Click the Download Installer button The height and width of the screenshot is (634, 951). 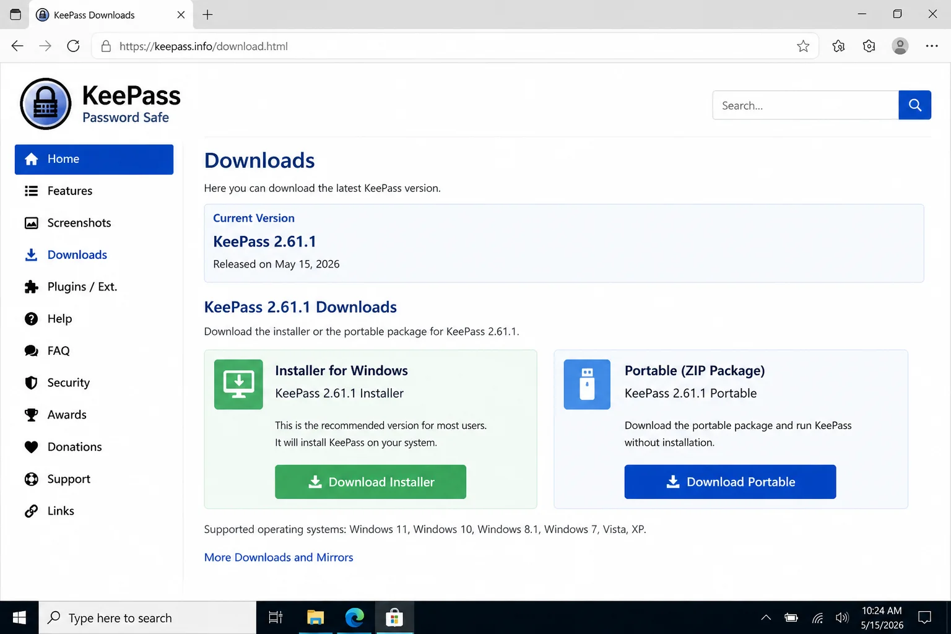[x=370, y=482]
